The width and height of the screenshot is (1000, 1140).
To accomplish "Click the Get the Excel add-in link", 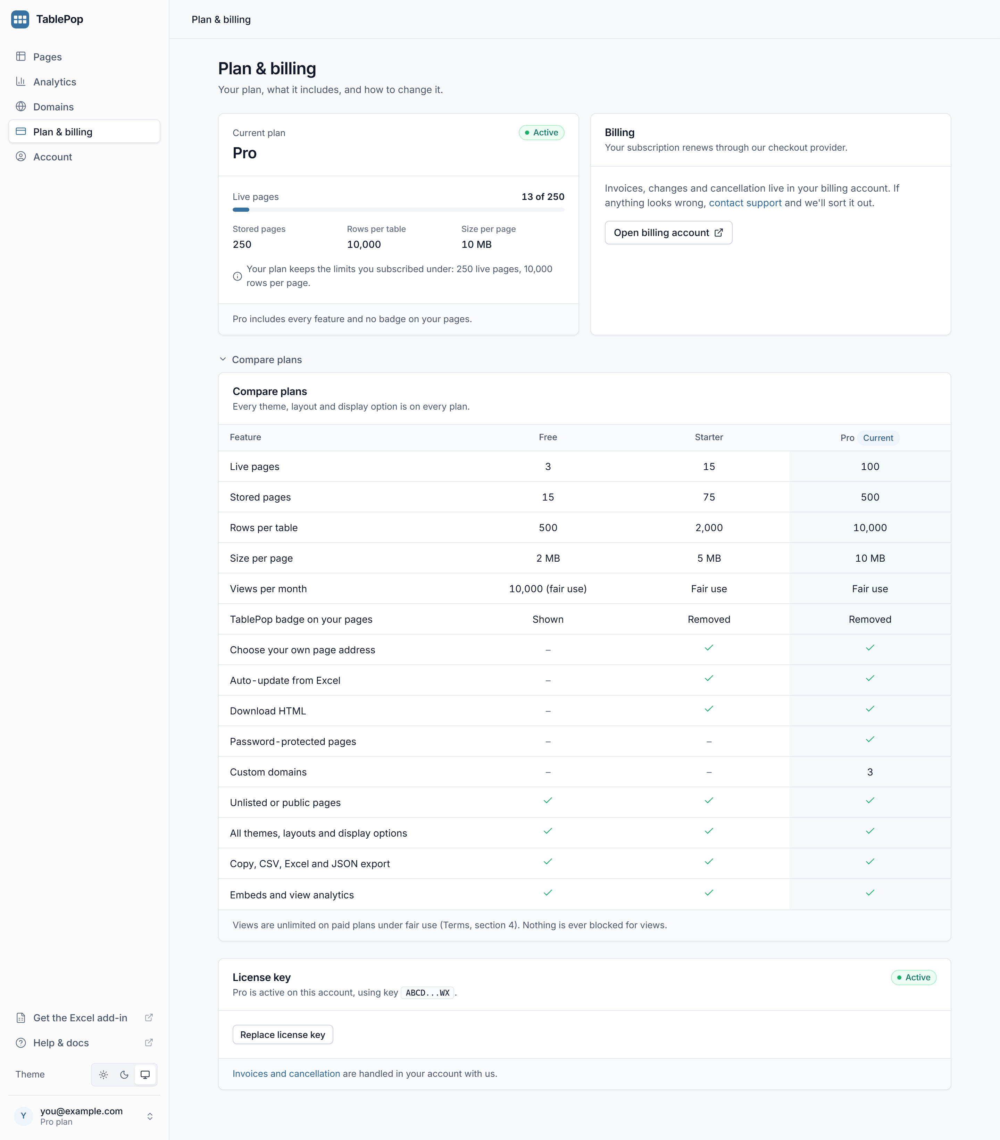I will pyautogui.click(x=84, y=1018).
